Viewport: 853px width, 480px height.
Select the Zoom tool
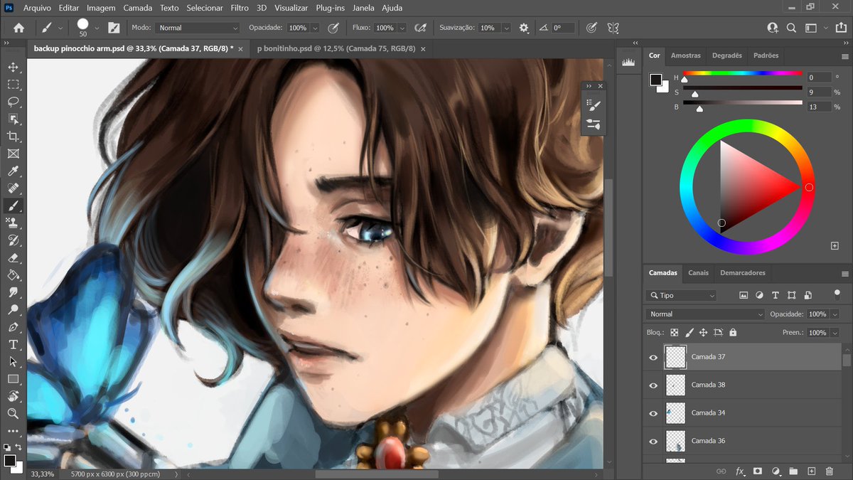(13, 413)
